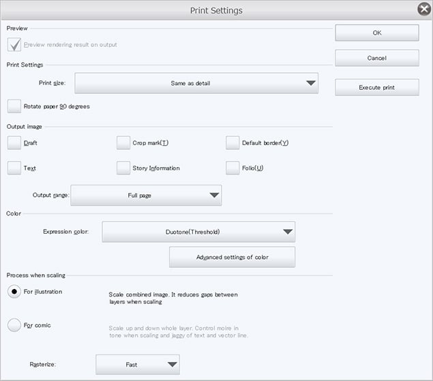Image resolution: width=433 pixels, height=381 pixels.
Task: Turn on the Folio checkbox
Action: (233, 168)
